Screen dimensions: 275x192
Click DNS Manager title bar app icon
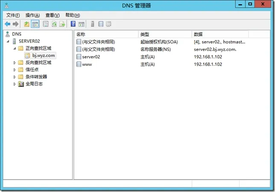(x=7, y=6)
